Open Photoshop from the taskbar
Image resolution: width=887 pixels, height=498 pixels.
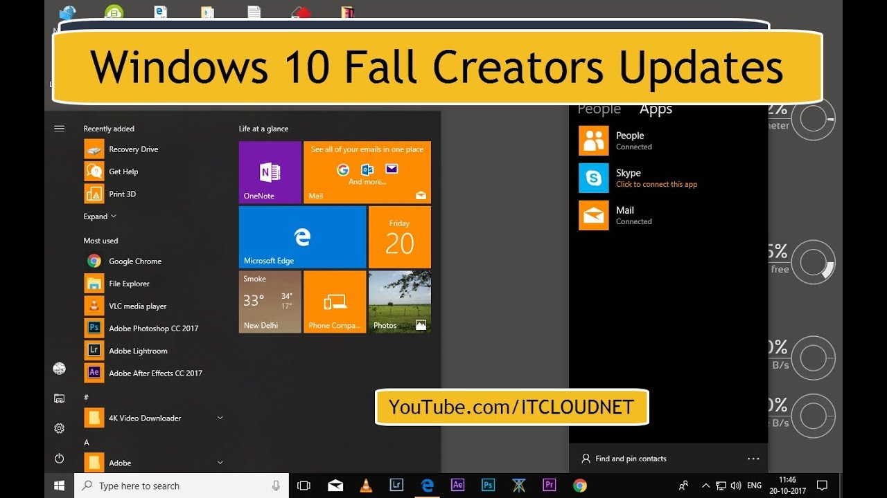tap(488, 486)
